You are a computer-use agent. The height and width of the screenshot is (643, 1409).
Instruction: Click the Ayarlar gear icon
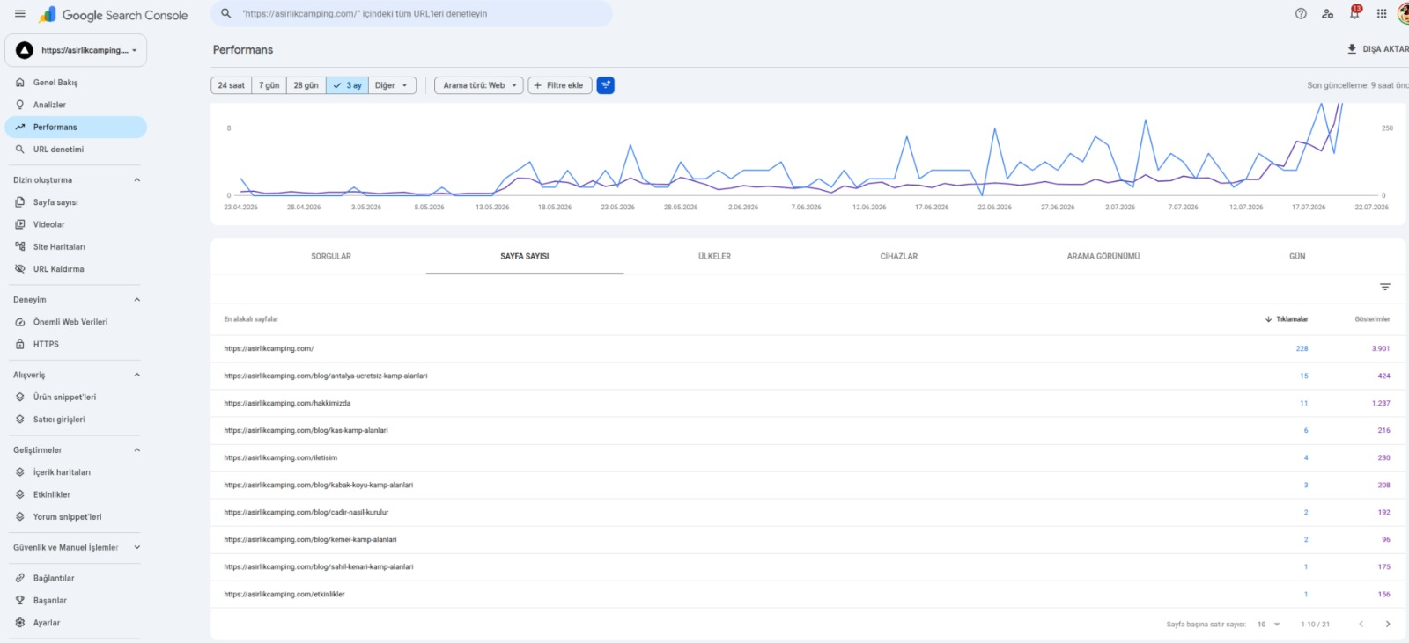[x=20, y=623]
